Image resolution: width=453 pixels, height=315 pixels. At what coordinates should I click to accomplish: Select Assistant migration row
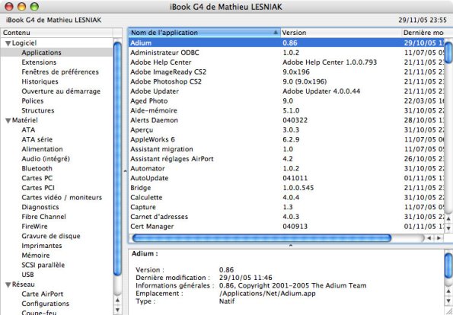coord(286,149)
